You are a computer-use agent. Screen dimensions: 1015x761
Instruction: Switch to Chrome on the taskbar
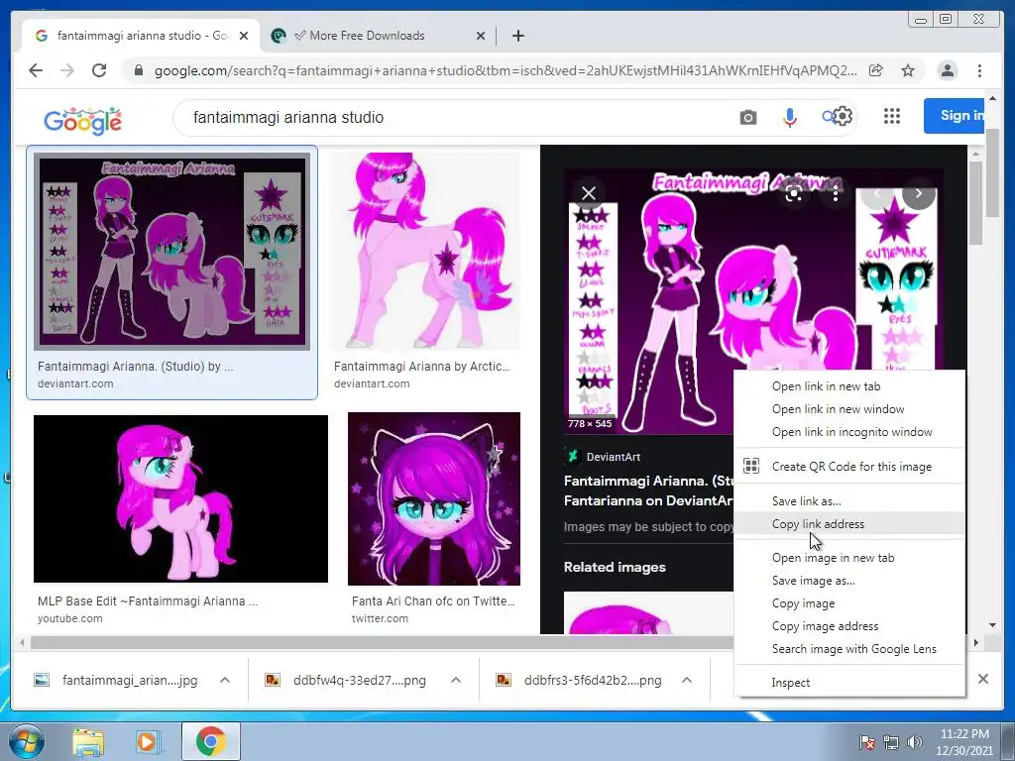pos(211,741)
